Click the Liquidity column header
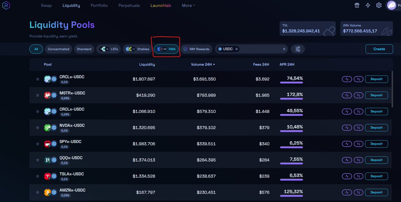Viewport: 401px width, 202px height. (147, 64)
